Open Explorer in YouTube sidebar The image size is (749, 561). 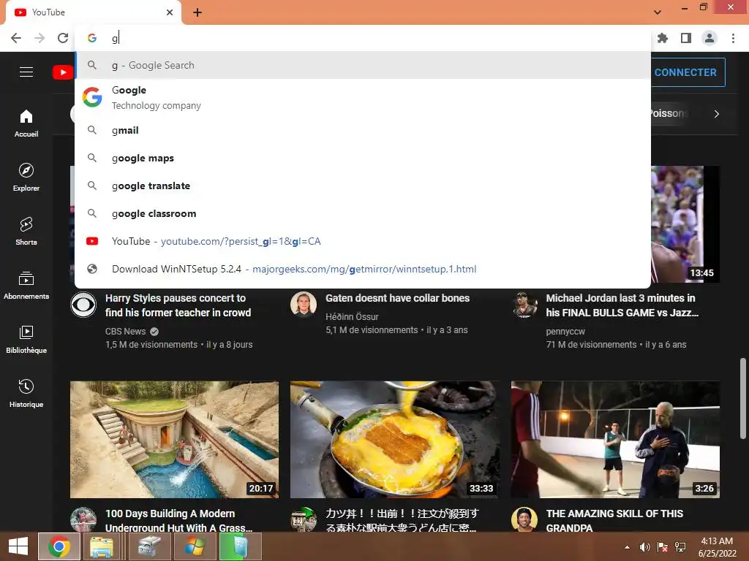tap(26, 178)
